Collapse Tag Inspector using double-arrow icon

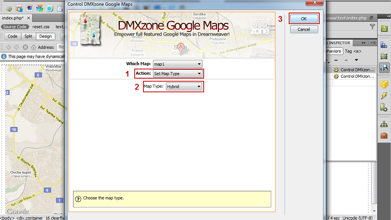click(x=364, y=43)
